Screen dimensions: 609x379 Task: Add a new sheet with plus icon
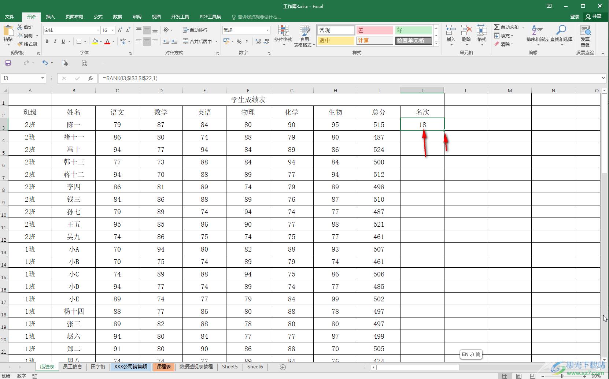pyautogui.click(x=283, y=367)
